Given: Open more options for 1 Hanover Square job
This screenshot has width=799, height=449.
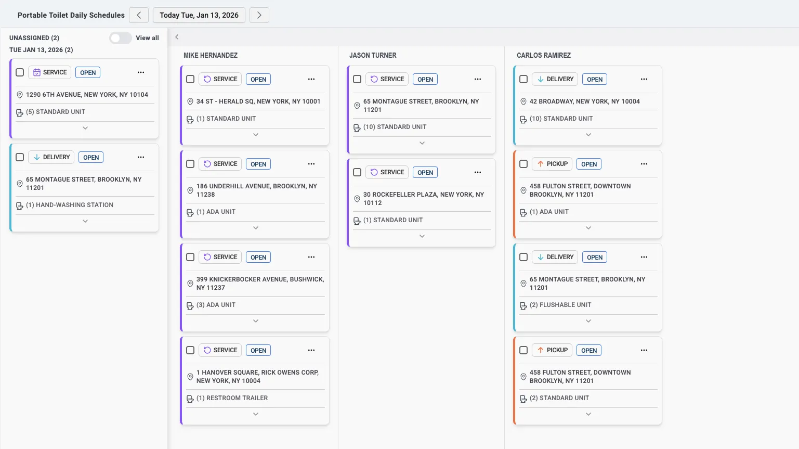Looking at the screenshot, I should pos(311,350).
